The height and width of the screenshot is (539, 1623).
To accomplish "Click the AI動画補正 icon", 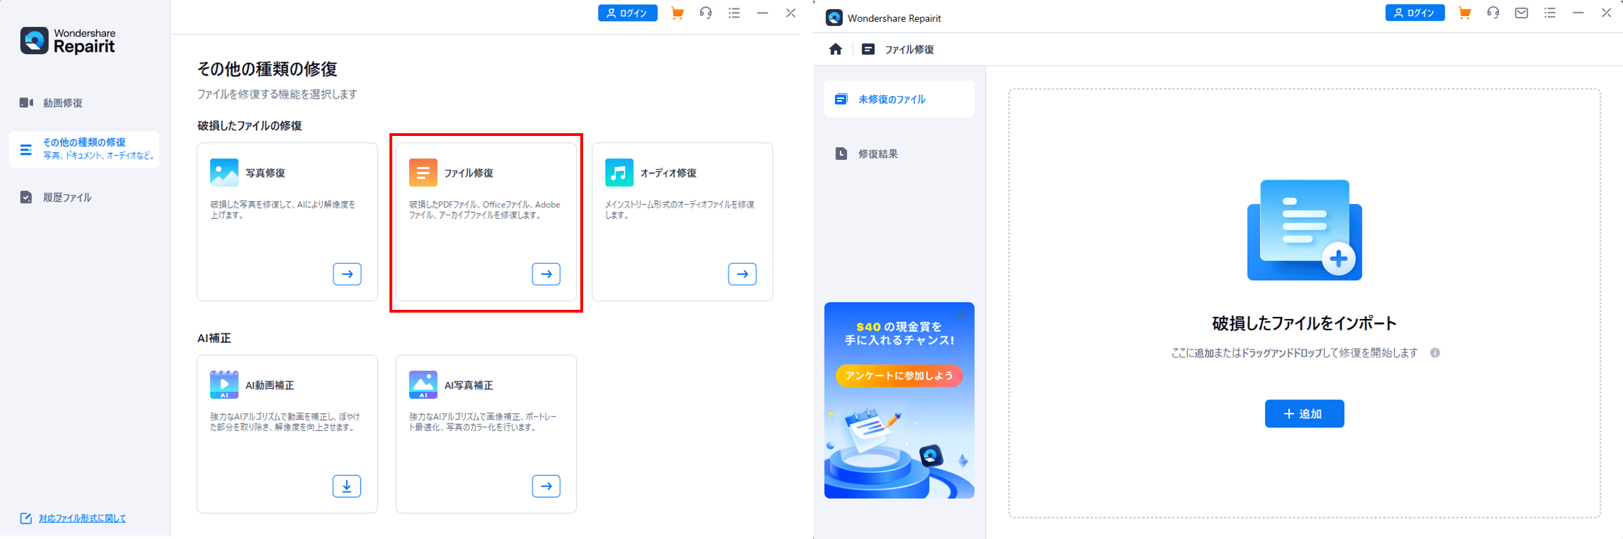I will [x=224, y=385].
